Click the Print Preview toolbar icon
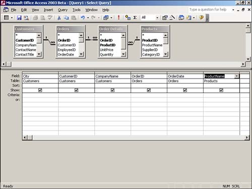This screenshot has width=252, height=189. pyautogui.click(x=43, y=18)
